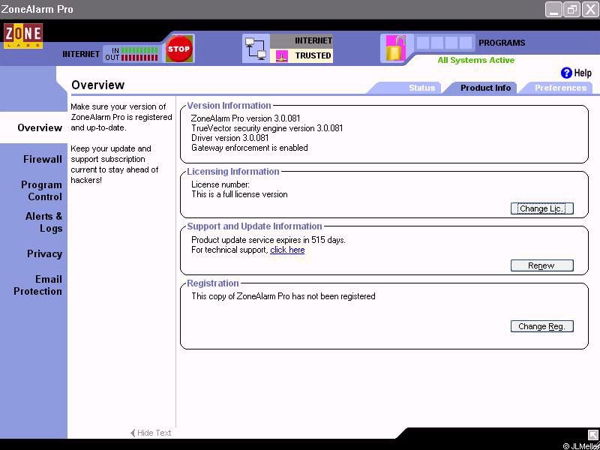Follow the technical support click here link
The image size is (600, 450).
tap(287, 250)
